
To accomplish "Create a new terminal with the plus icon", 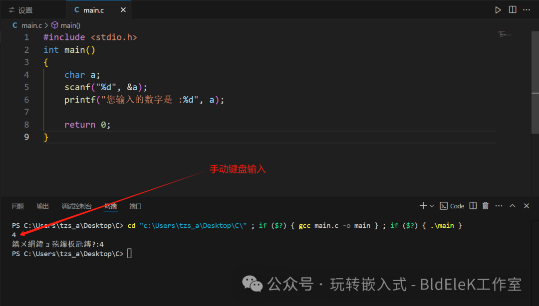I will pos(423,206).
